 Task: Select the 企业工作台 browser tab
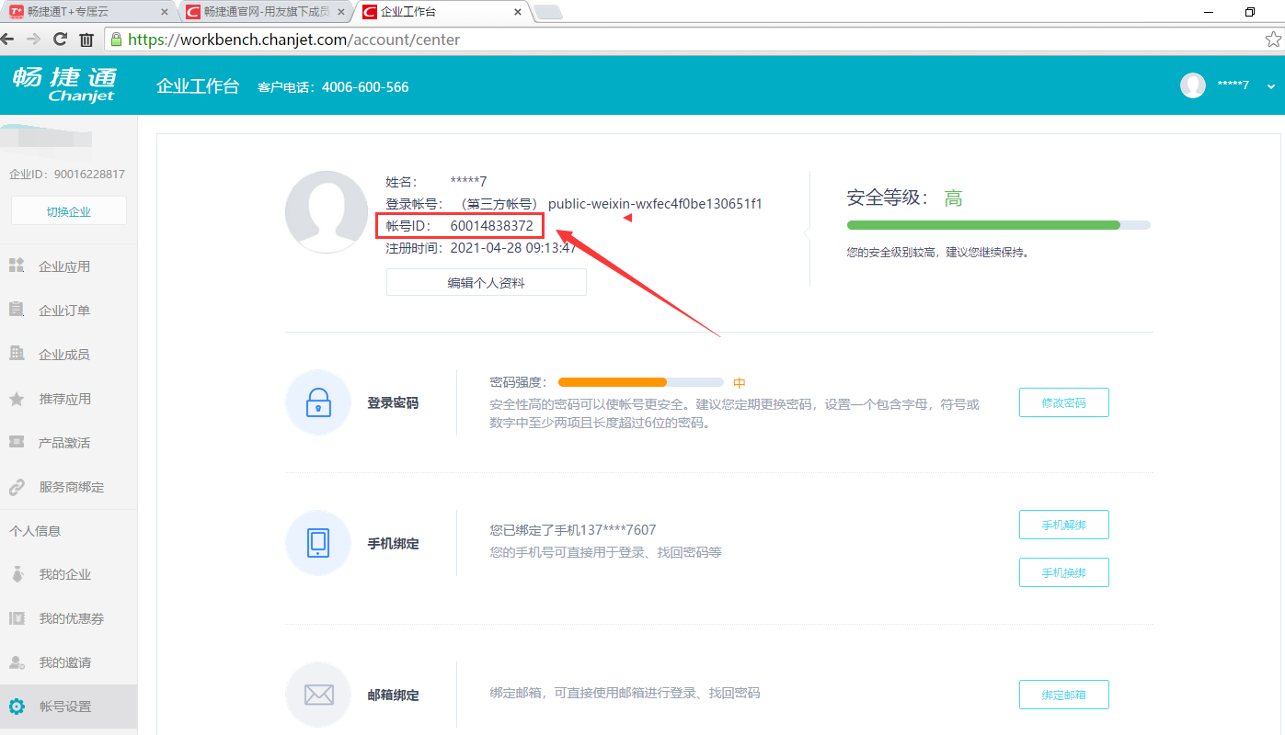[x=442, y=12]
